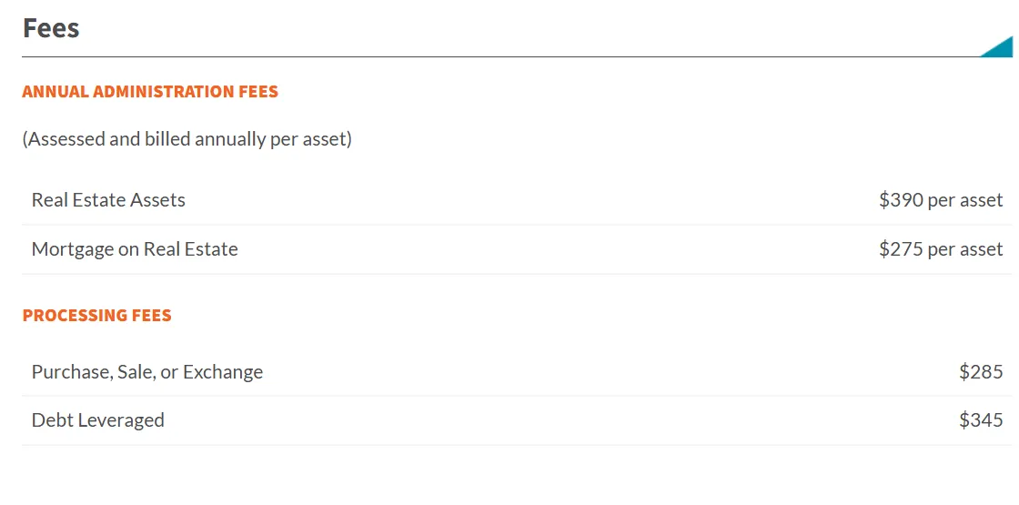
Task: Click the word Leveraged in last row
Action: 121,420
